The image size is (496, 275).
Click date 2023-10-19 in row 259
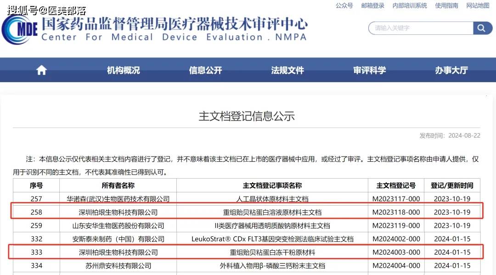coord(452,226)
